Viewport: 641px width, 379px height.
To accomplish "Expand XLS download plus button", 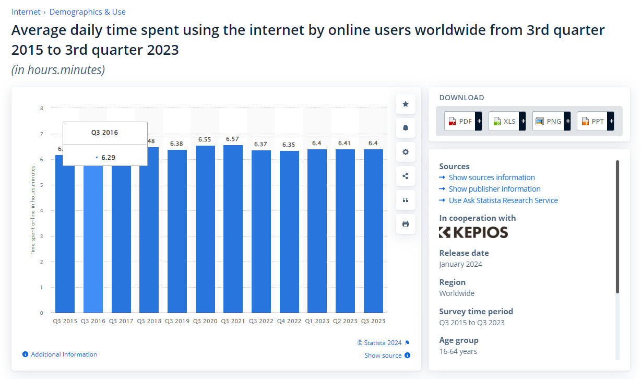I will 523,121.
